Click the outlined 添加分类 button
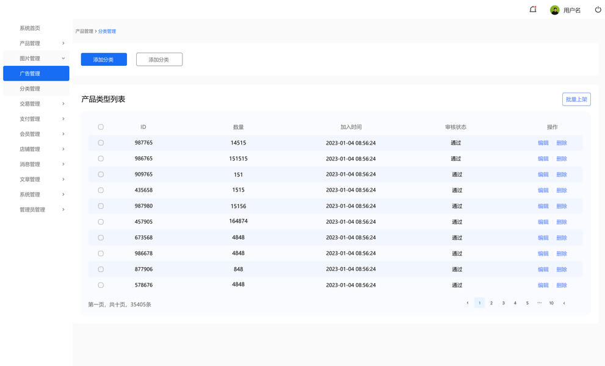 pyautogui.click(x=159, y=59)
